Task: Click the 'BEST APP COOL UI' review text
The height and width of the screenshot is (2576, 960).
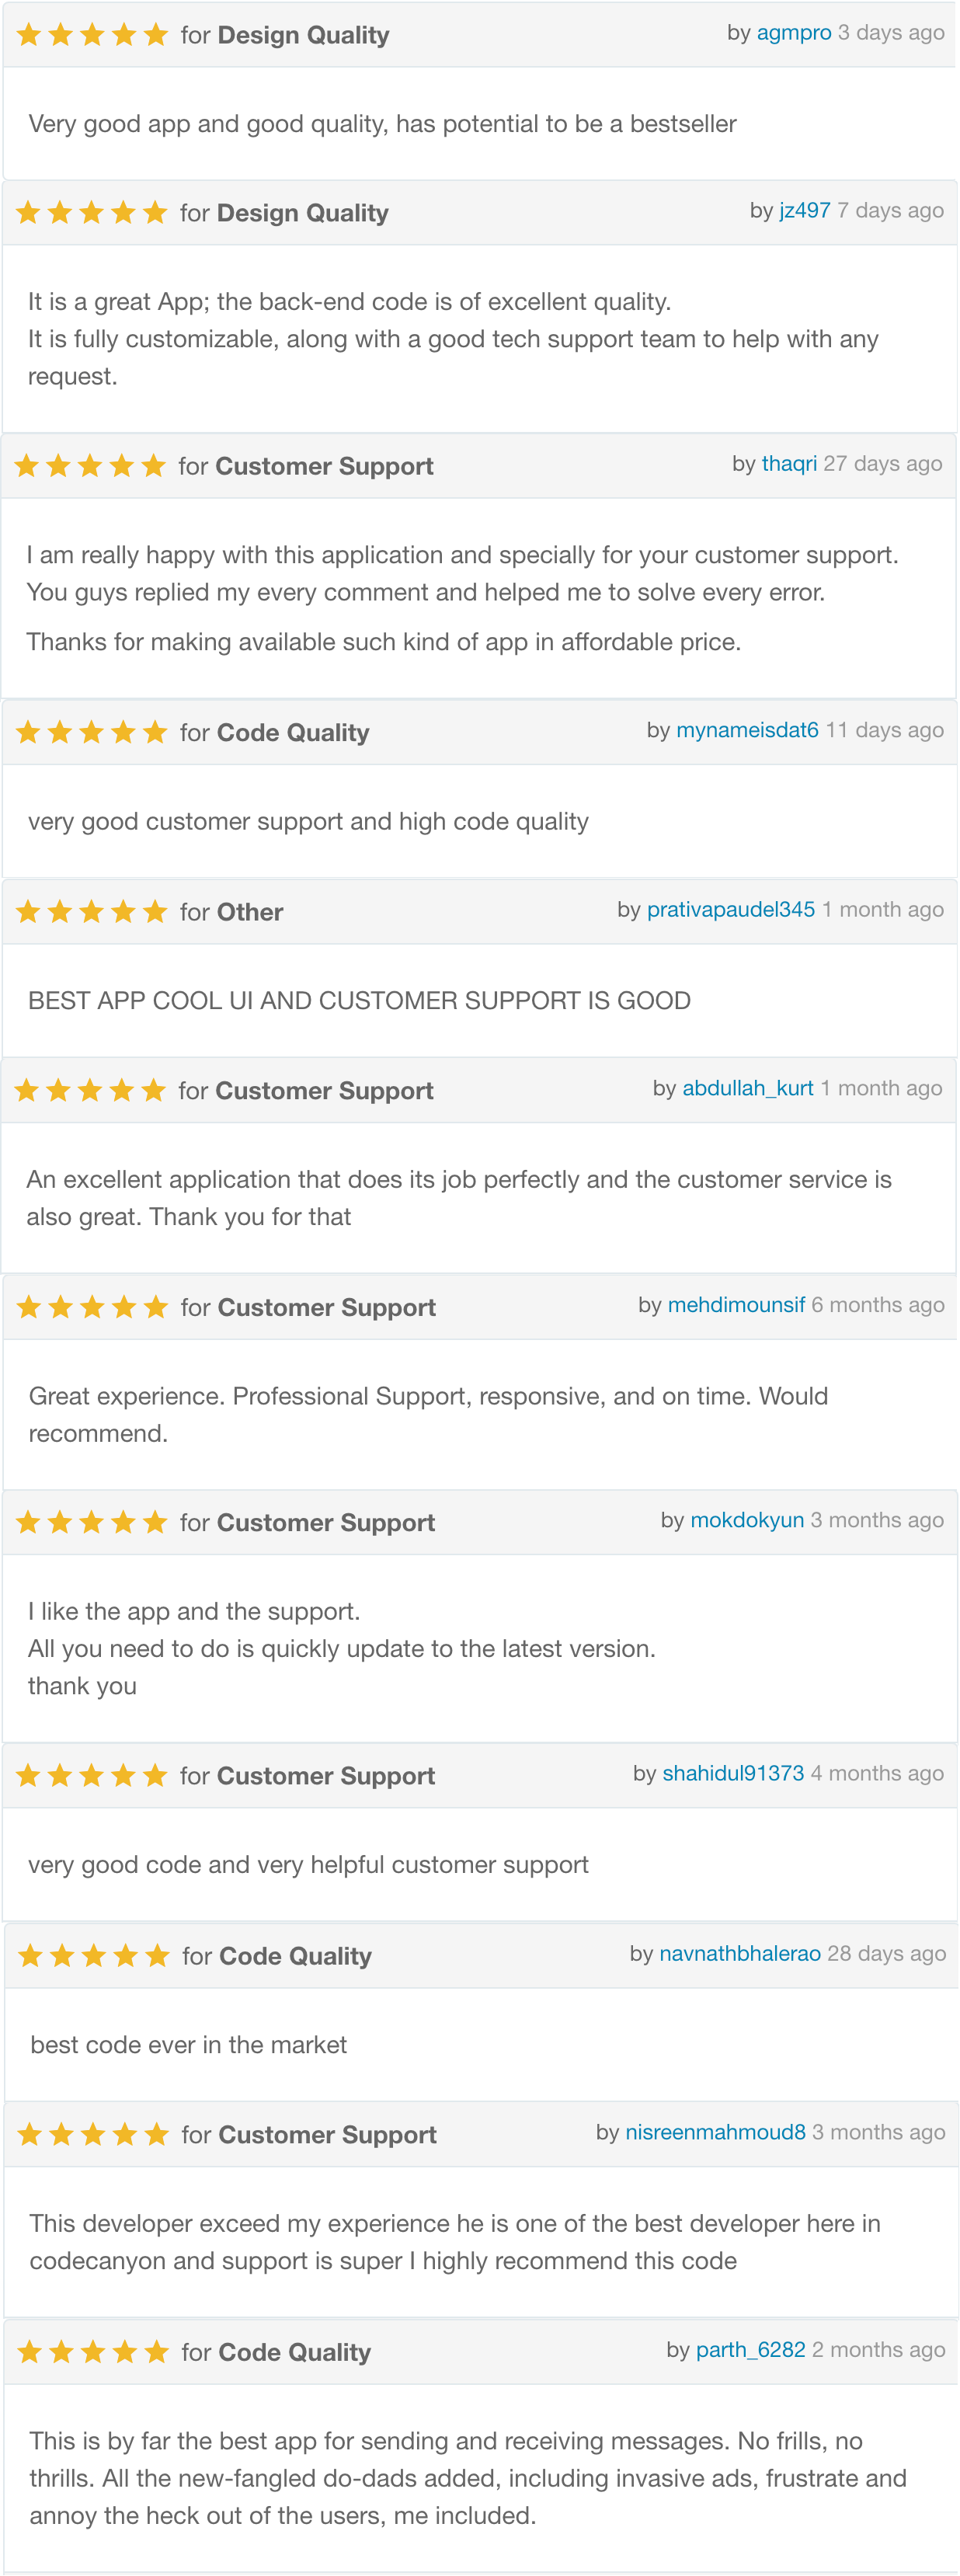Action: click(x=359, y=1001)
